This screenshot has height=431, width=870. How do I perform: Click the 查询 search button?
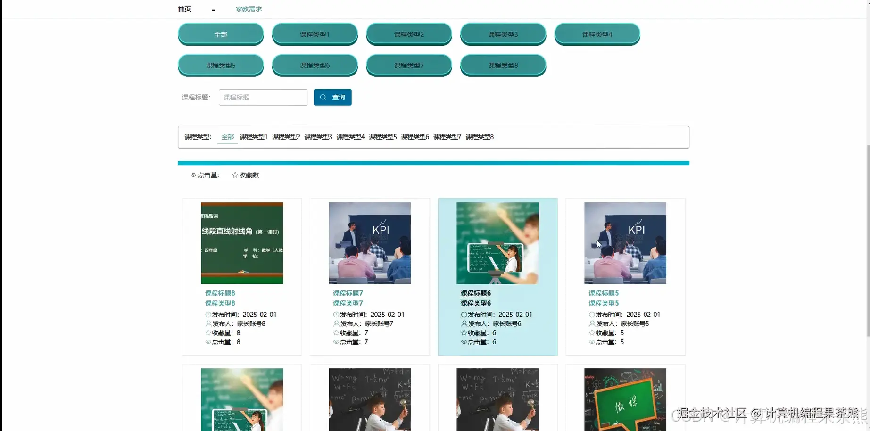pyautogui.click(x=332, y=97)
